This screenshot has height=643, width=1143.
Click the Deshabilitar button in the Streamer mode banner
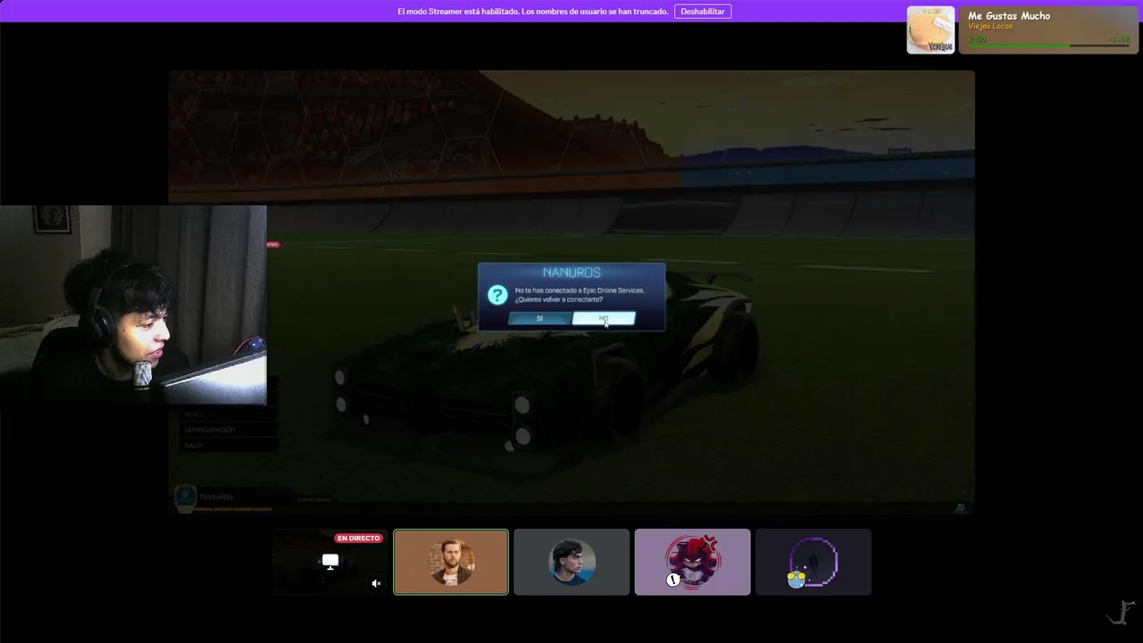(x=703, y=12)
